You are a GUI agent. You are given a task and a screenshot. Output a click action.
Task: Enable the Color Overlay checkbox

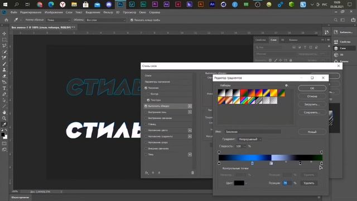click(x=146, y=130)
